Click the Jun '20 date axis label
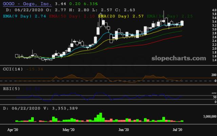Viewport: 217px width, 136px height. point(123,130)
